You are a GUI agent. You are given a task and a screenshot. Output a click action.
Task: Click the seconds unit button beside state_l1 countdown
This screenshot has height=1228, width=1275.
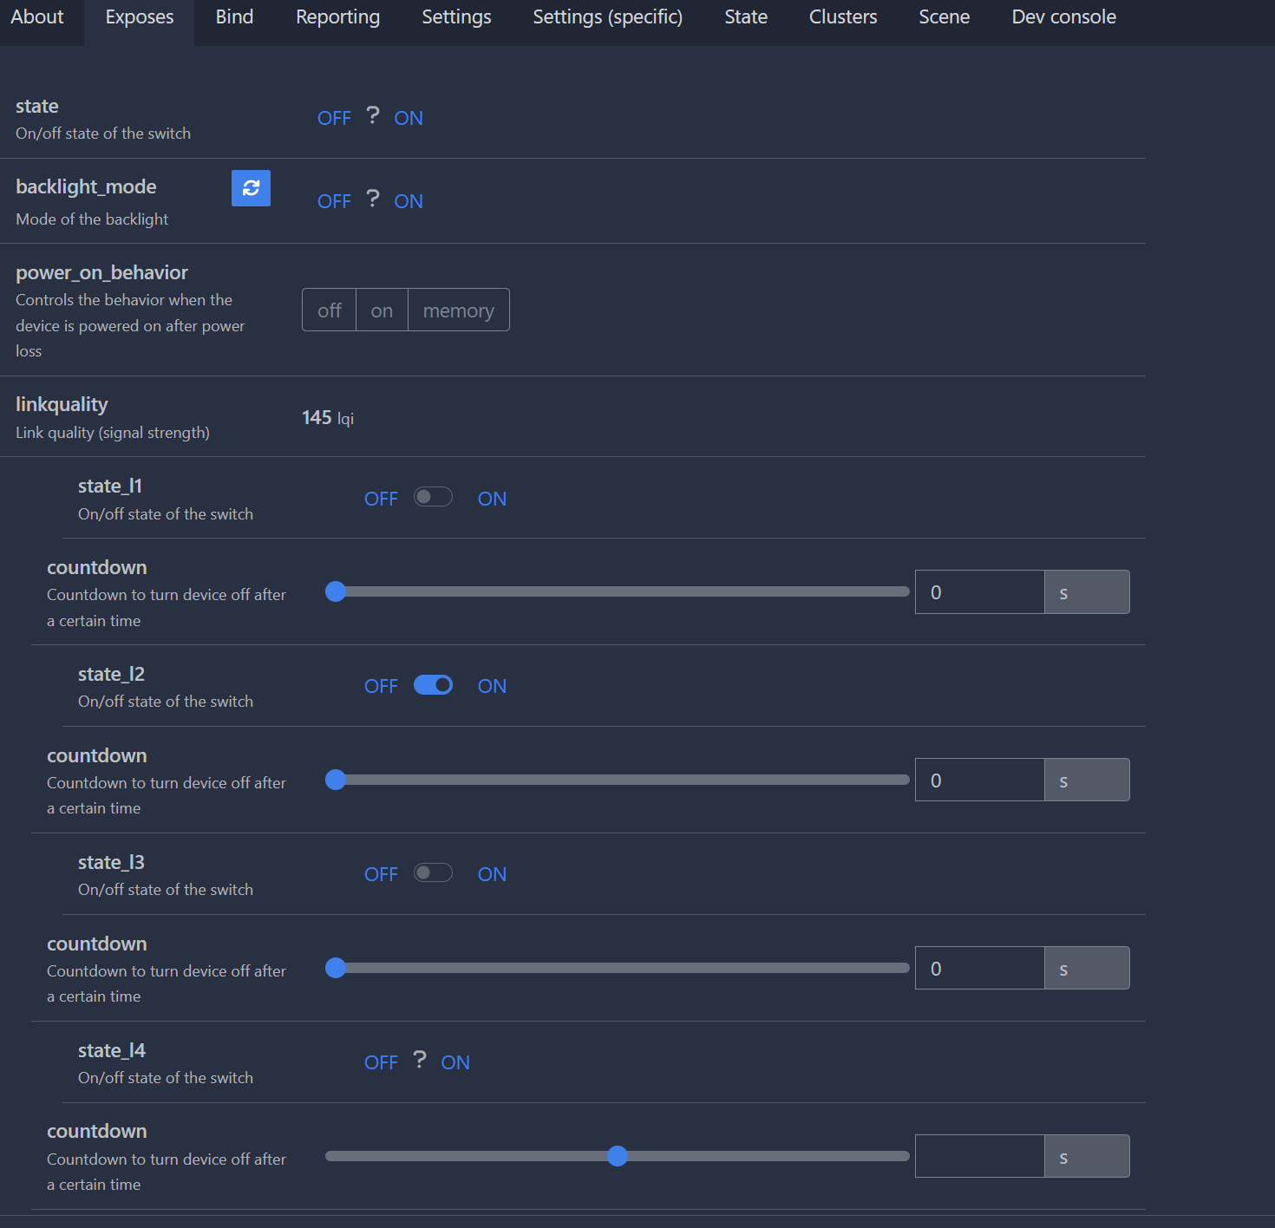coord(1086,591)
